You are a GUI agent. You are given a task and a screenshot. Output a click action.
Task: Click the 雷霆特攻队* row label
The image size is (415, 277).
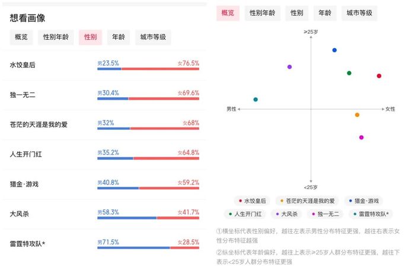[27, 244]
